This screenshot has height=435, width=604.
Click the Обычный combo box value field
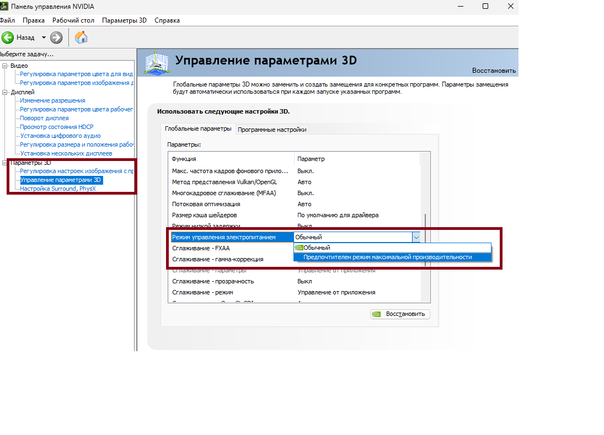353,238
